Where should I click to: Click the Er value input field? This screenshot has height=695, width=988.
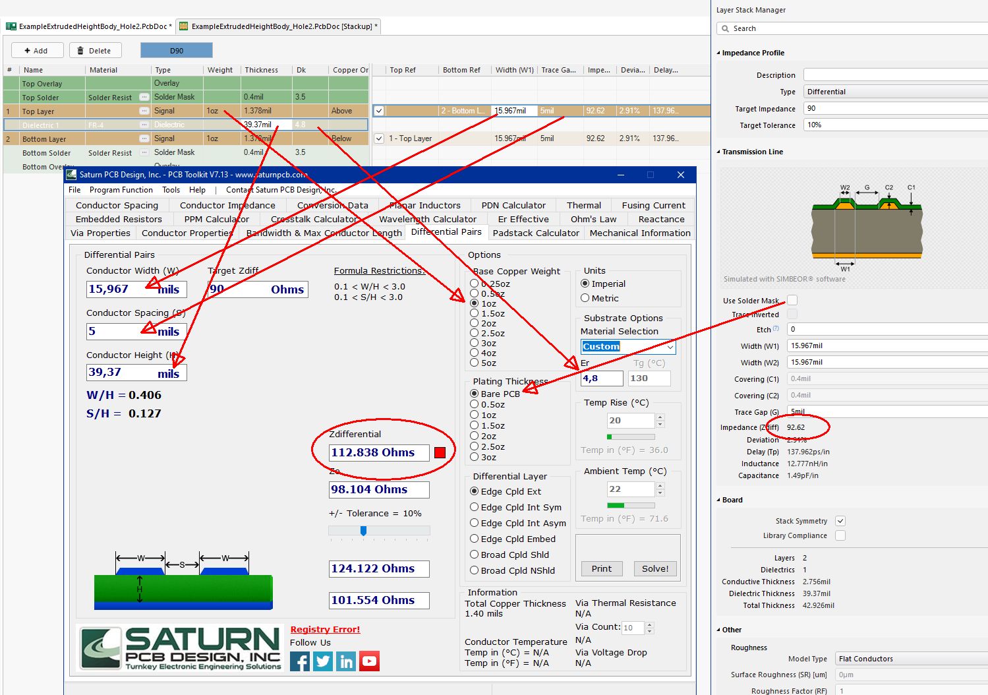601,378
